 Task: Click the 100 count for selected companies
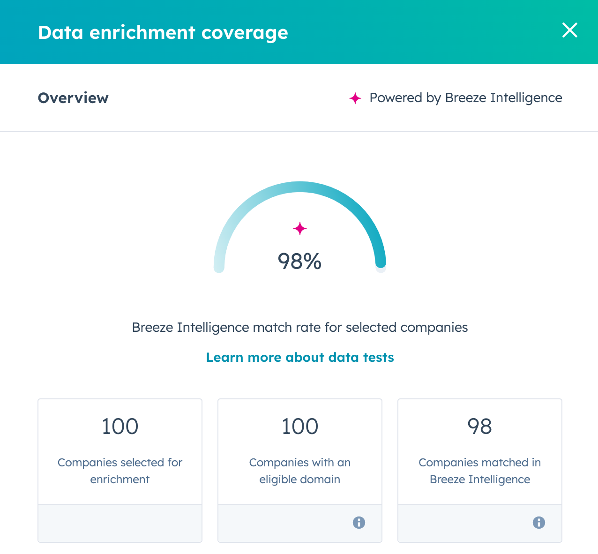[x=120, y=427]
